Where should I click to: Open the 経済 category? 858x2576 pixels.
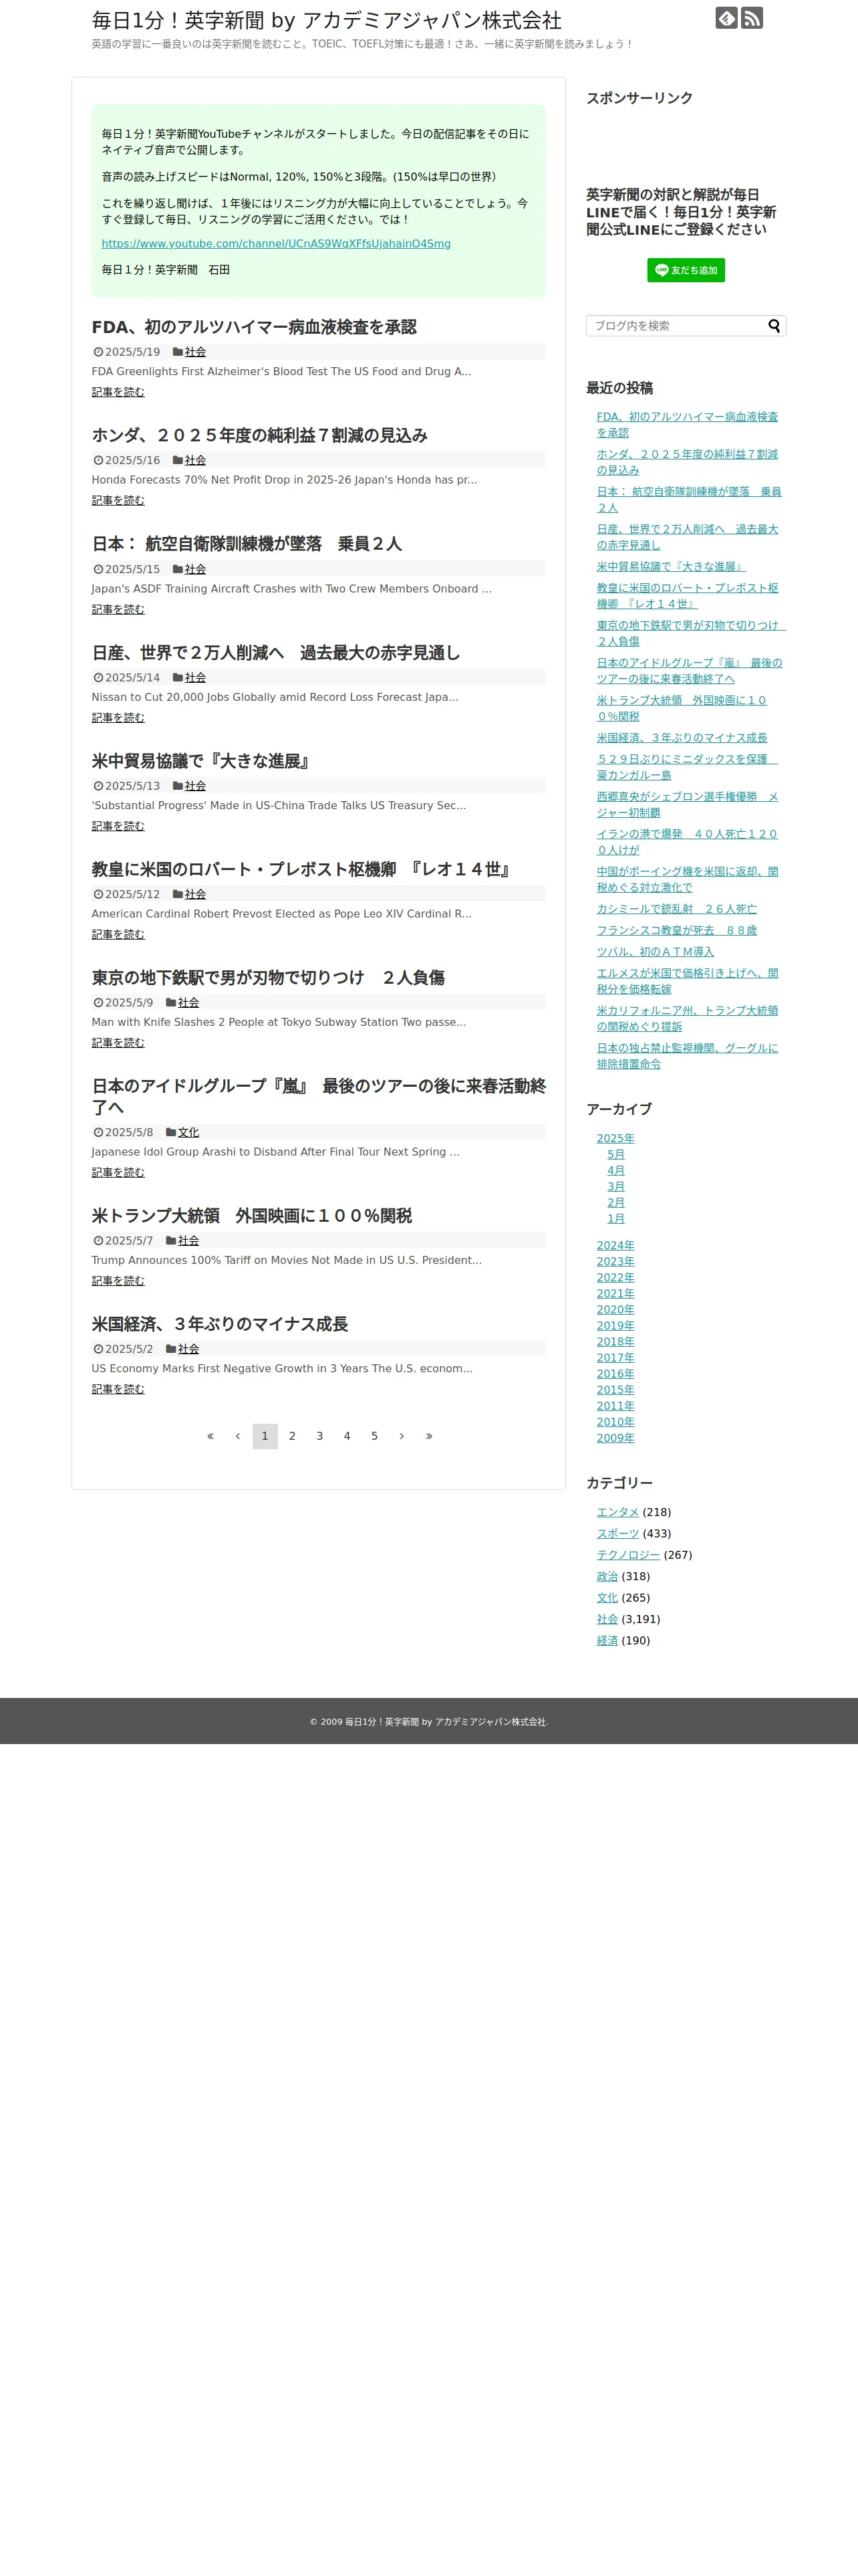click(607, 1640)
